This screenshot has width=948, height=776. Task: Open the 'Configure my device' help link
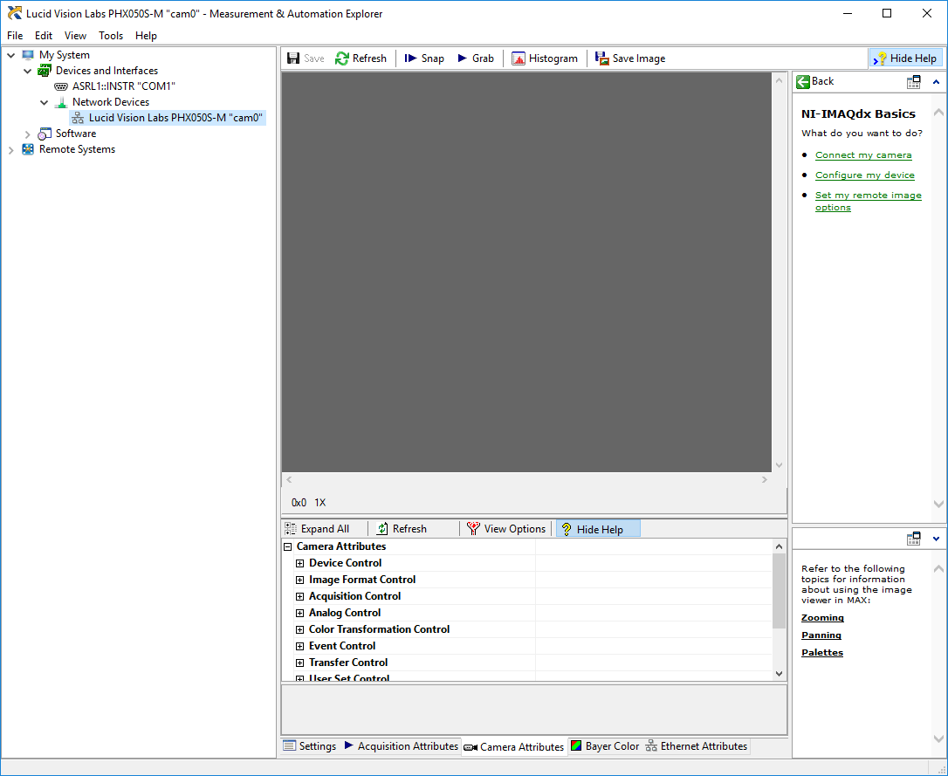point(864,175)
